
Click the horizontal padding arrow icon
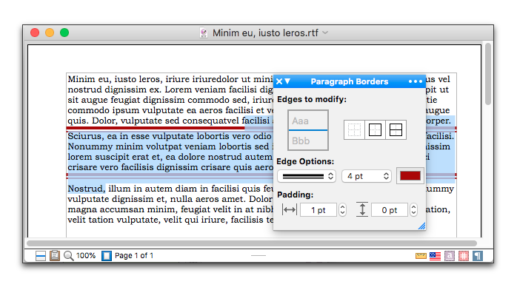click(x=290, y=210)
